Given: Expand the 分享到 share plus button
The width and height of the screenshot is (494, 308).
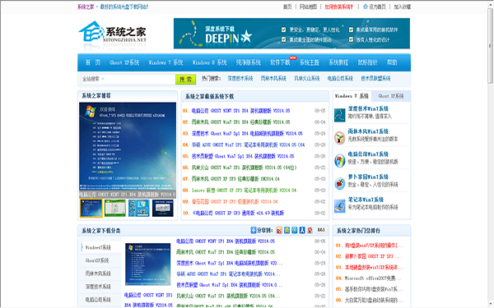Looking at the screenshot, I should [x=254, y=230].
